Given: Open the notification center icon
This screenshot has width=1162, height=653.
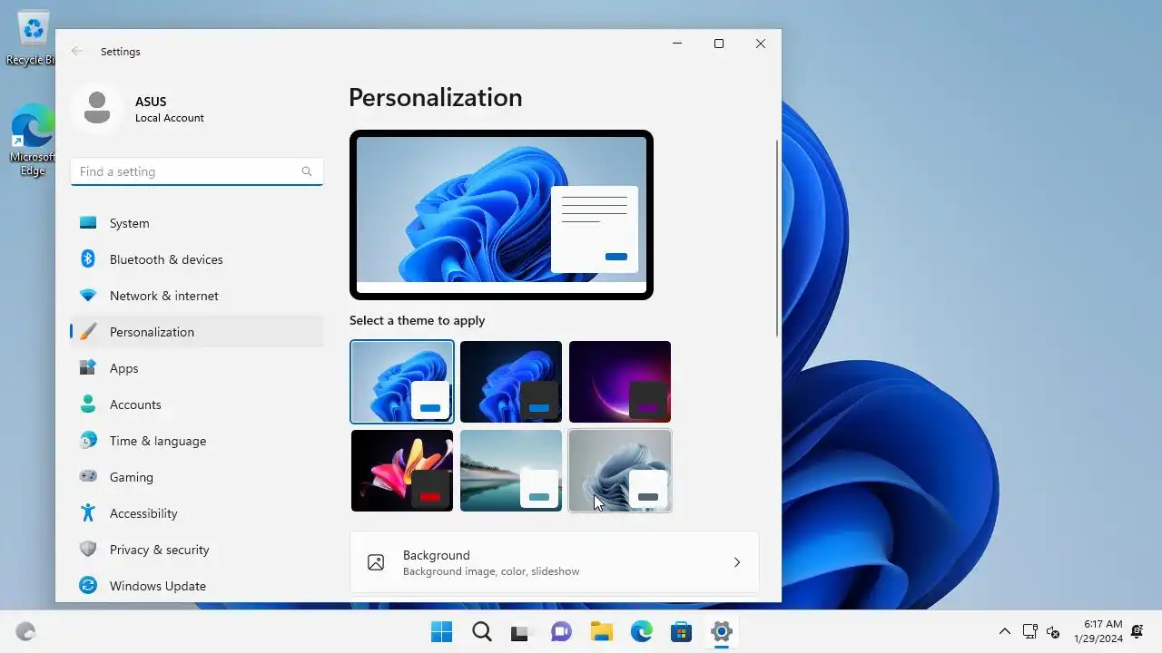Looking at the screenshot, I should (1137, 632).
